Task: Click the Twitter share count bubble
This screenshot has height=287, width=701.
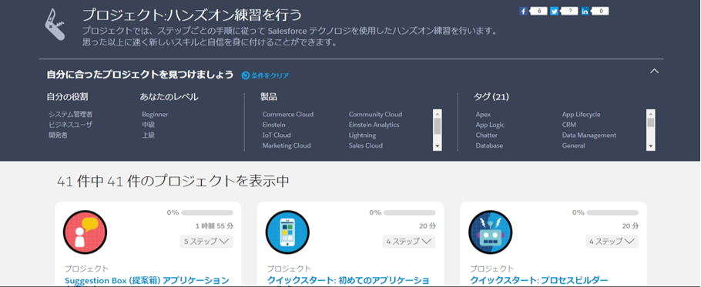Action: tap(569, 12)
